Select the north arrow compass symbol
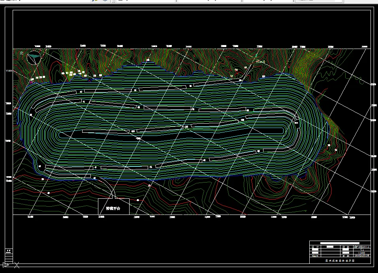Screen dimensions: 378x273 click(x=34, y=58)
